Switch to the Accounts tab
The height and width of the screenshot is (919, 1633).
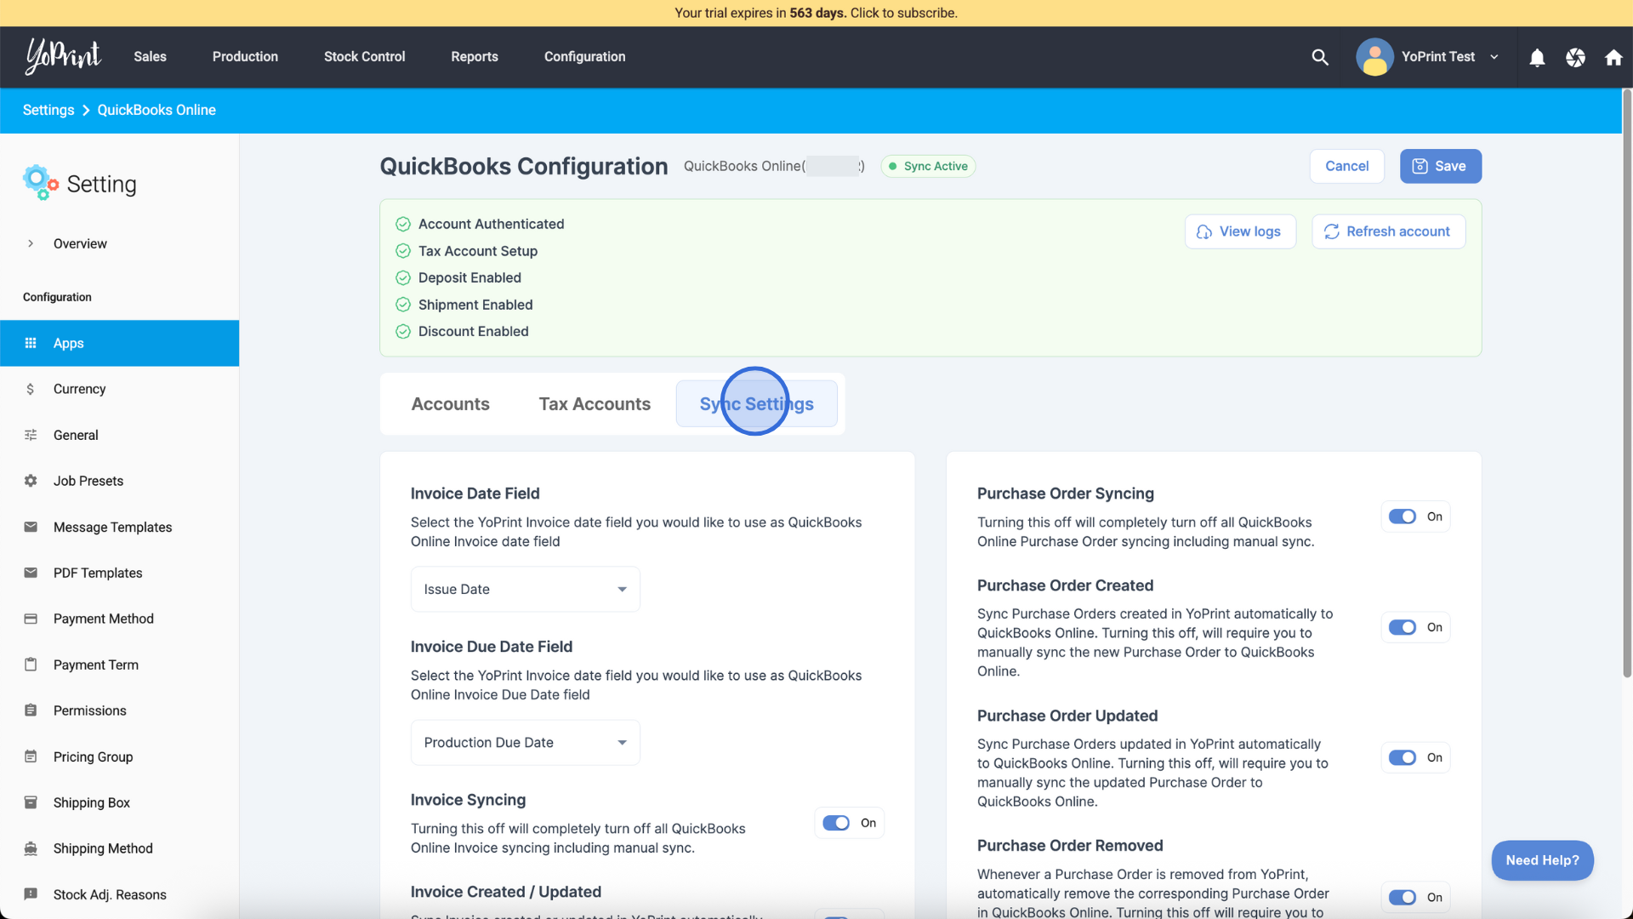click(450, 404)
